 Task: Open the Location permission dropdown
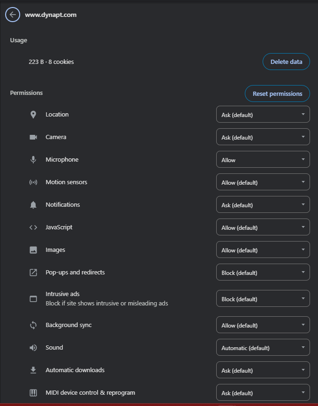click(x=263, y=115)
